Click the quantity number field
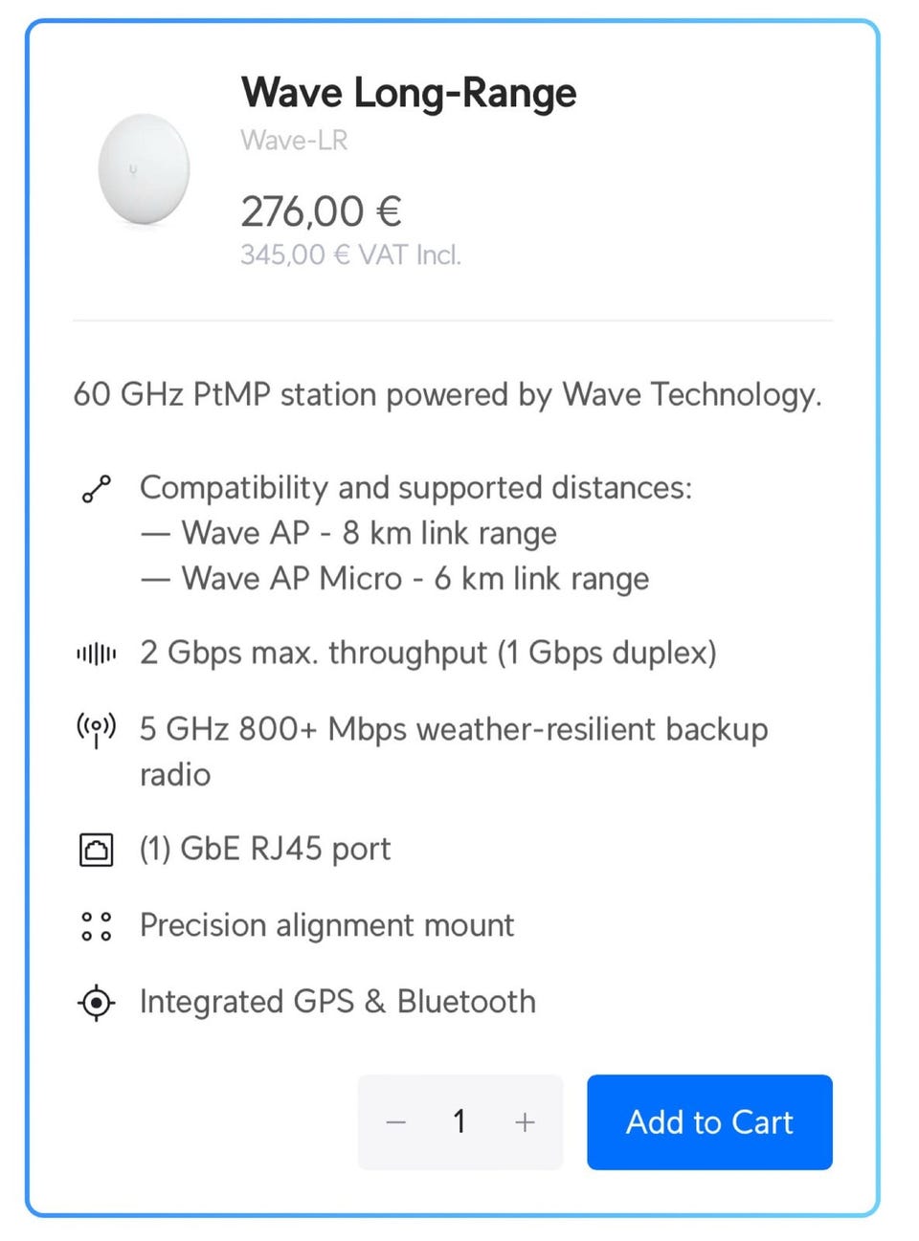 point(459,1122)
